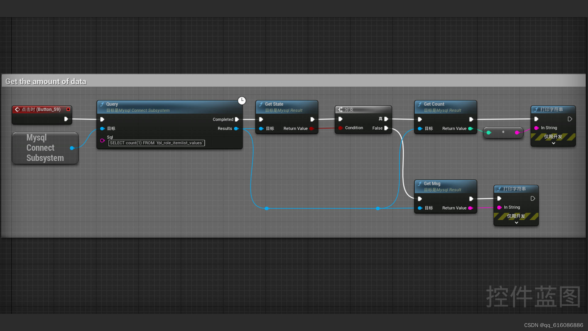Viewport: 588px width, 331px height.
Task: Click the red delegate pin on Button_59 event
Action: pyautogui.click(x=68, y=109)
